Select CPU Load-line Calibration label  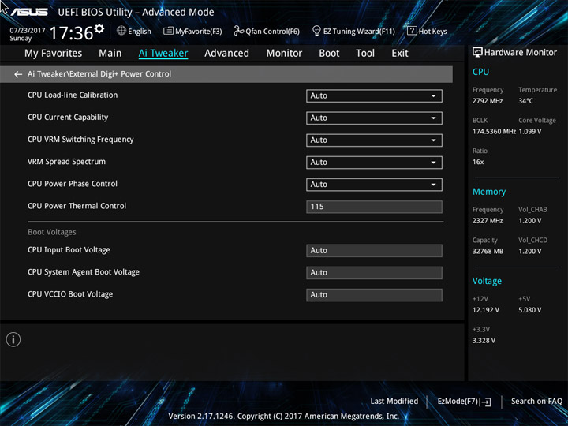pyautogui.click(x=73, y=95)
